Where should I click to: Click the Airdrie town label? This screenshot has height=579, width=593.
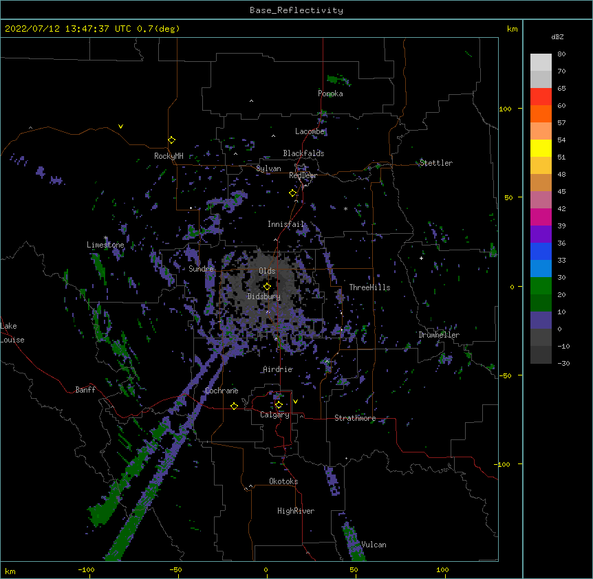click(278, 369)
